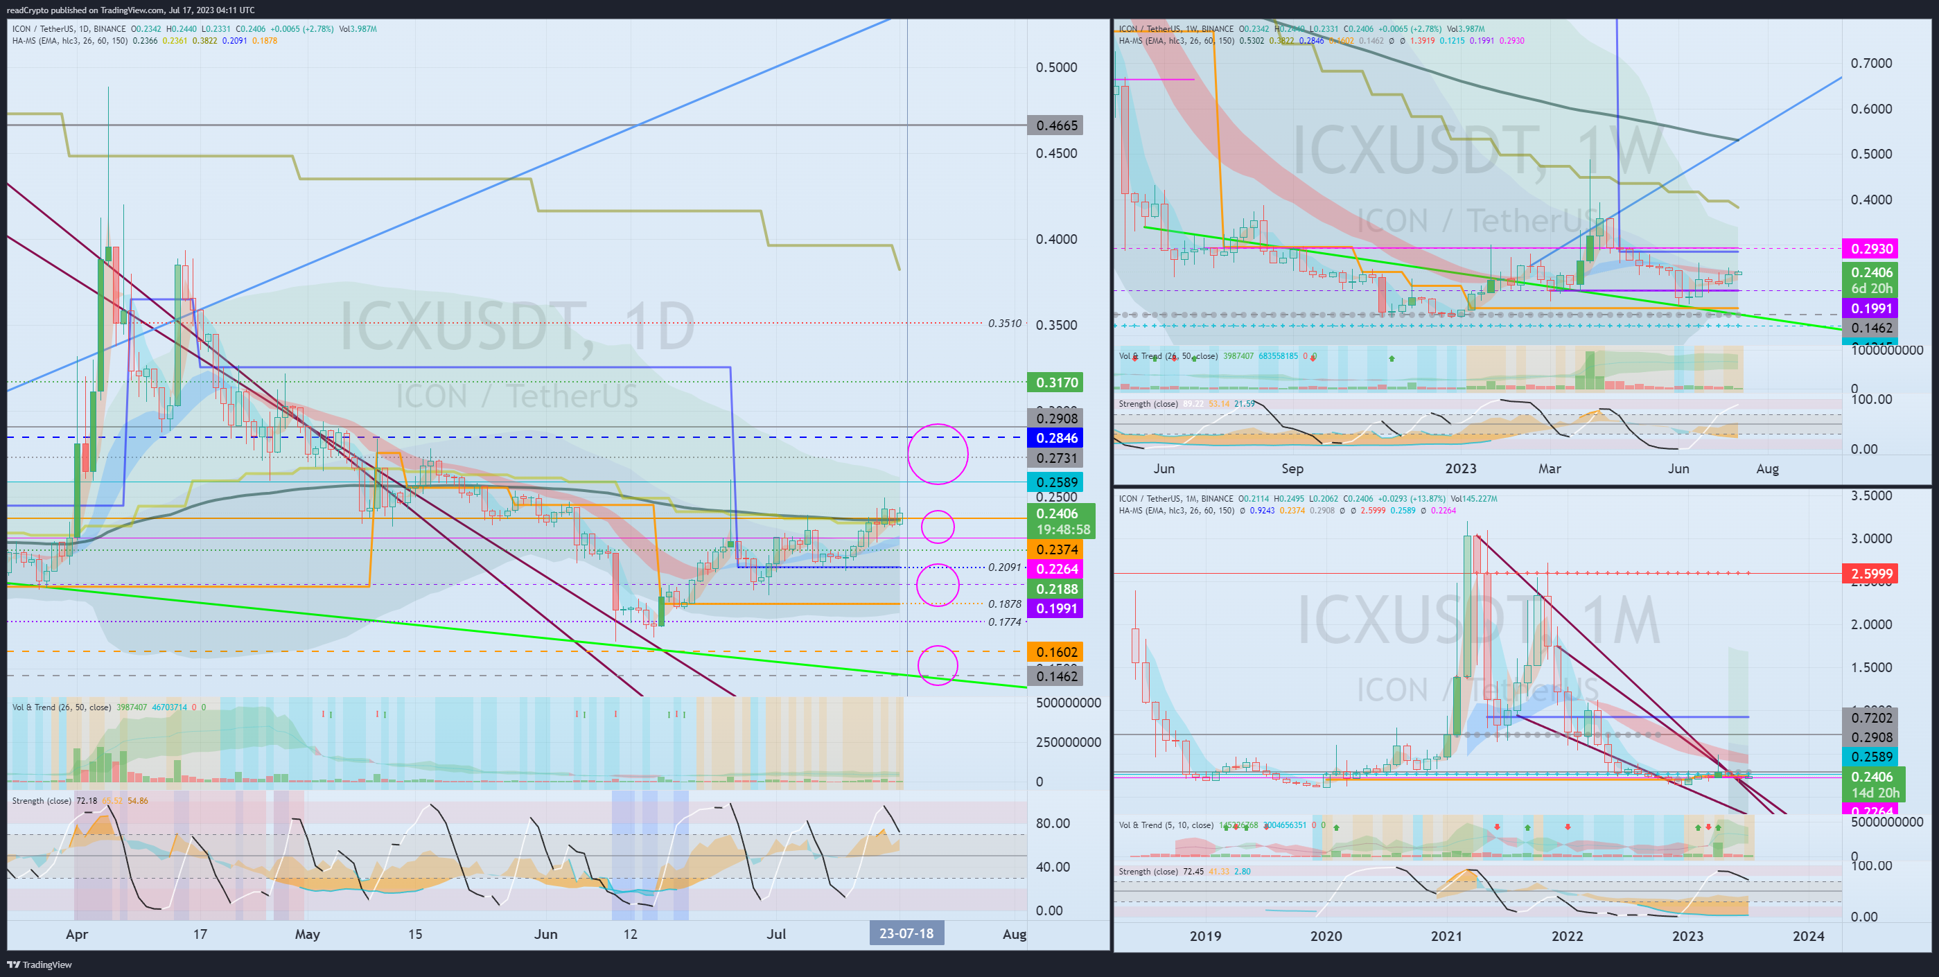1939x977 pixels.
Task: Click Vol & Trend (26, 50, close) on daily chart
Action: (x=61, y=707)
